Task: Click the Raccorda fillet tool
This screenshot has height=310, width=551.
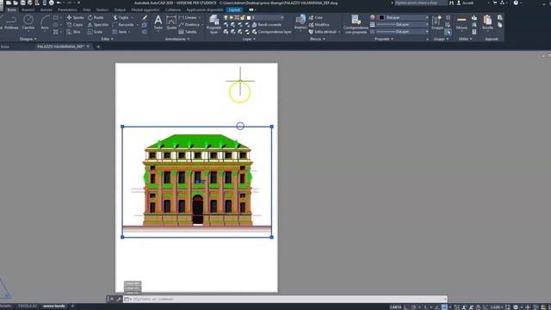Action: pyautogui.click(x=123, y=25)
